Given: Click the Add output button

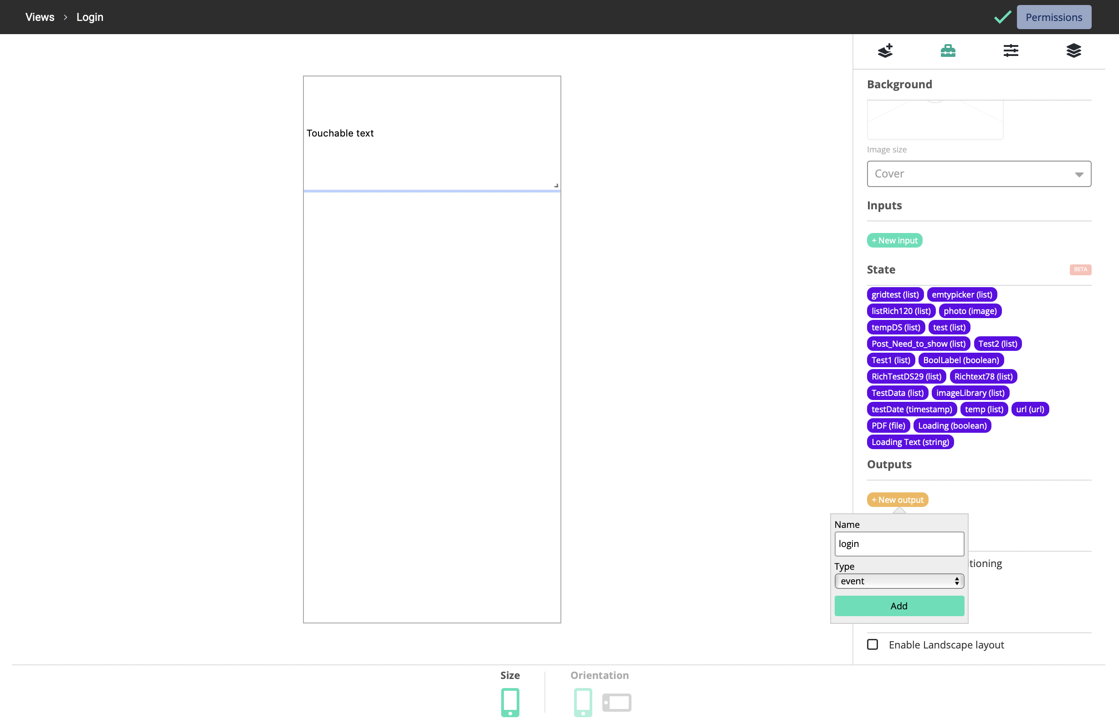Looking at the screenshot, I should pos(899,606).
